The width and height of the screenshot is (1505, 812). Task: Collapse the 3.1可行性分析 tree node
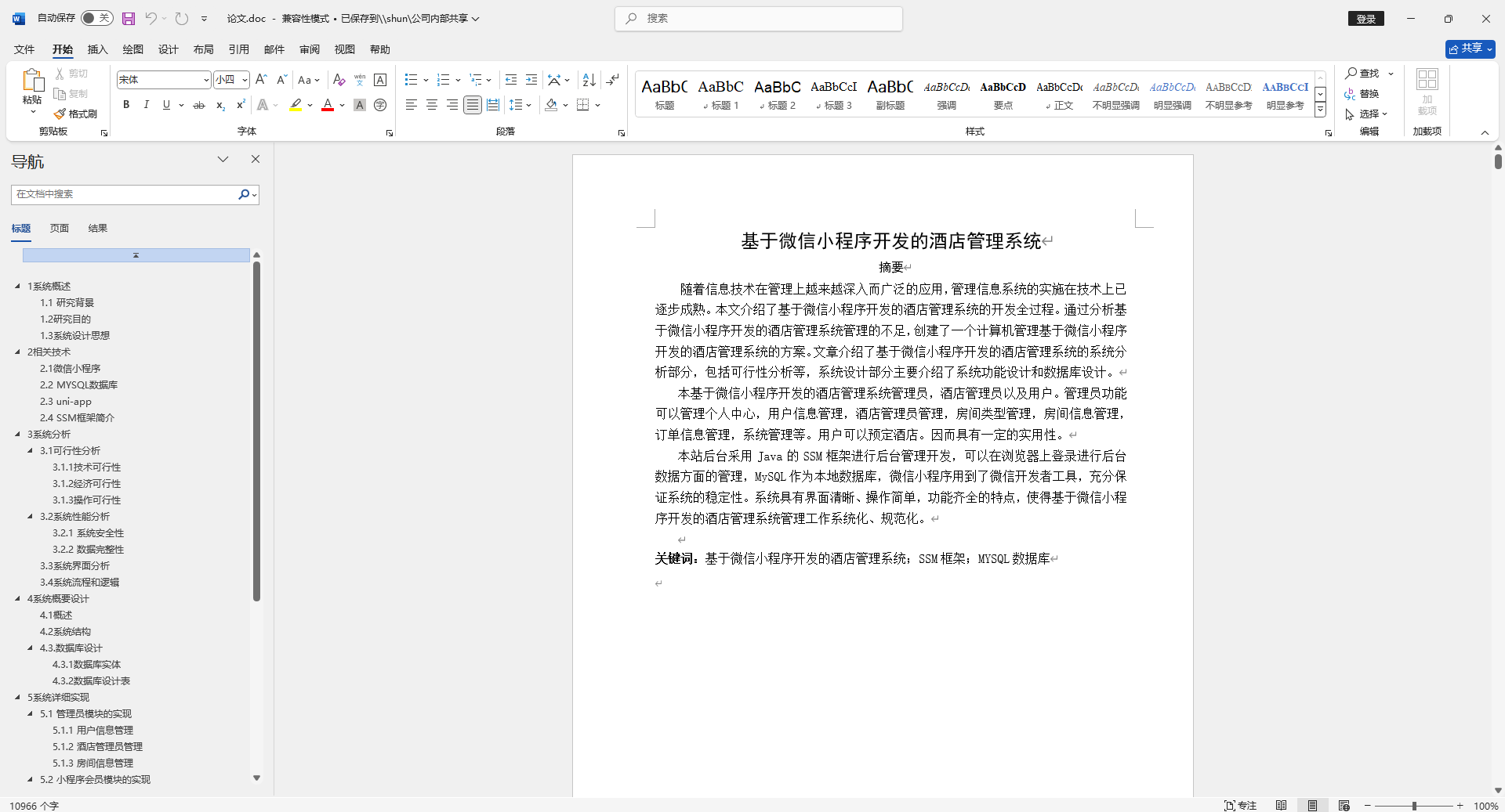point(30,450)
